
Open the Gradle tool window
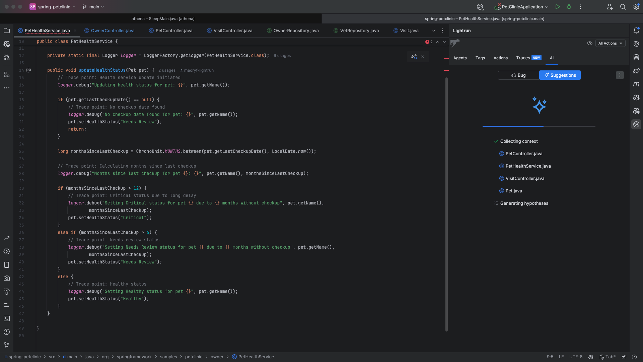coord(637,71)
